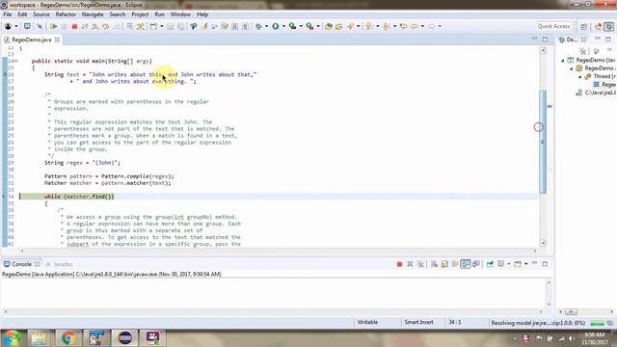Click the green Run button in toolbar
This screenshot has width=617, height=347.
coord(276,26)
